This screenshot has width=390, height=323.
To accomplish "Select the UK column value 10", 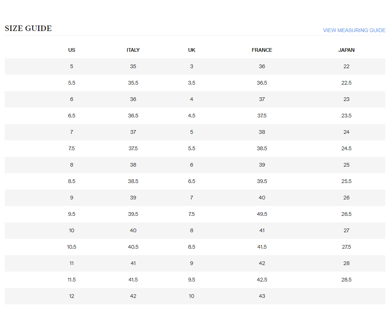I will [x=192, y=296].
